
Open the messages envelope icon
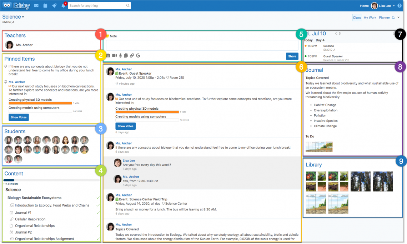(x=36, y=6)
